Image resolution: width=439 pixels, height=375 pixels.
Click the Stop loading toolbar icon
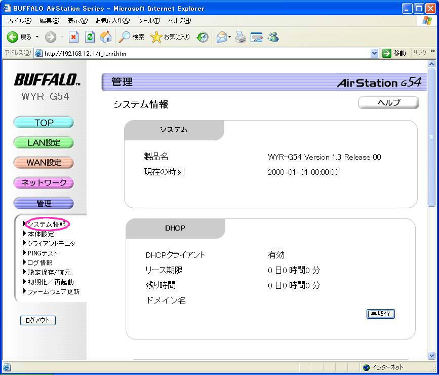[74, 37]
